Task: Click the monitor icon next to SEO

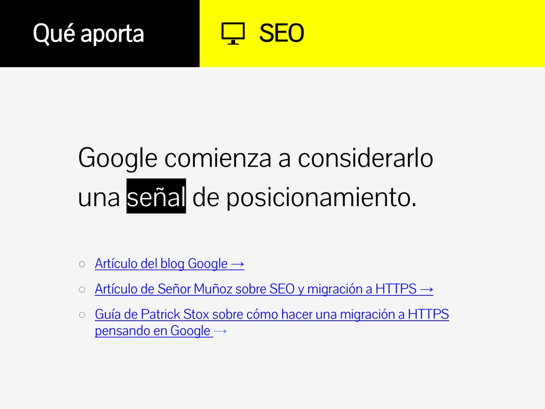Action: (233, 34)
